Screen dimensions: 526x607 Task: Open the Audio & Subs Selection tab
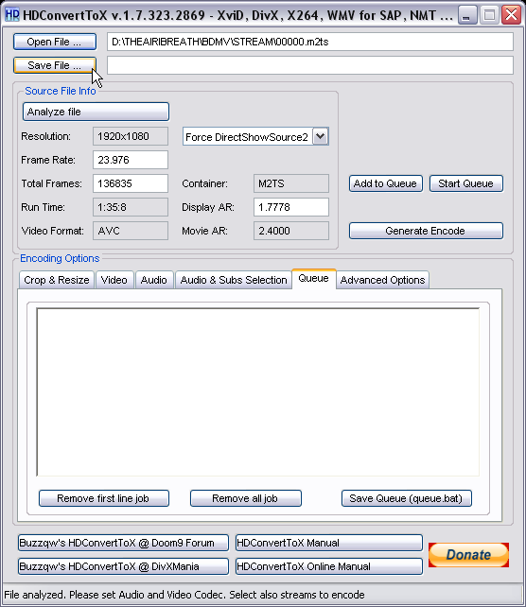(234, 280)
